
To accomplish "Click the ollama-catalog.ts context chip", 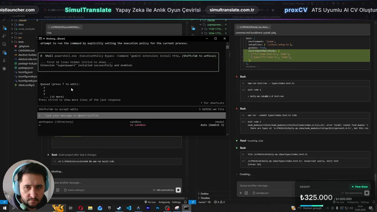I will [74, 190].
